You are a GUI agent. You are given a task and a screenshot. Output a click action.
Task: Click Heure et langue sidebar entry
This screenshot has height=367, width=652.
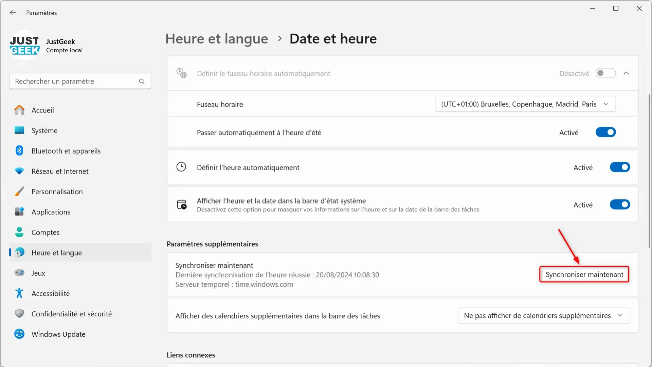tap(80, 253)
